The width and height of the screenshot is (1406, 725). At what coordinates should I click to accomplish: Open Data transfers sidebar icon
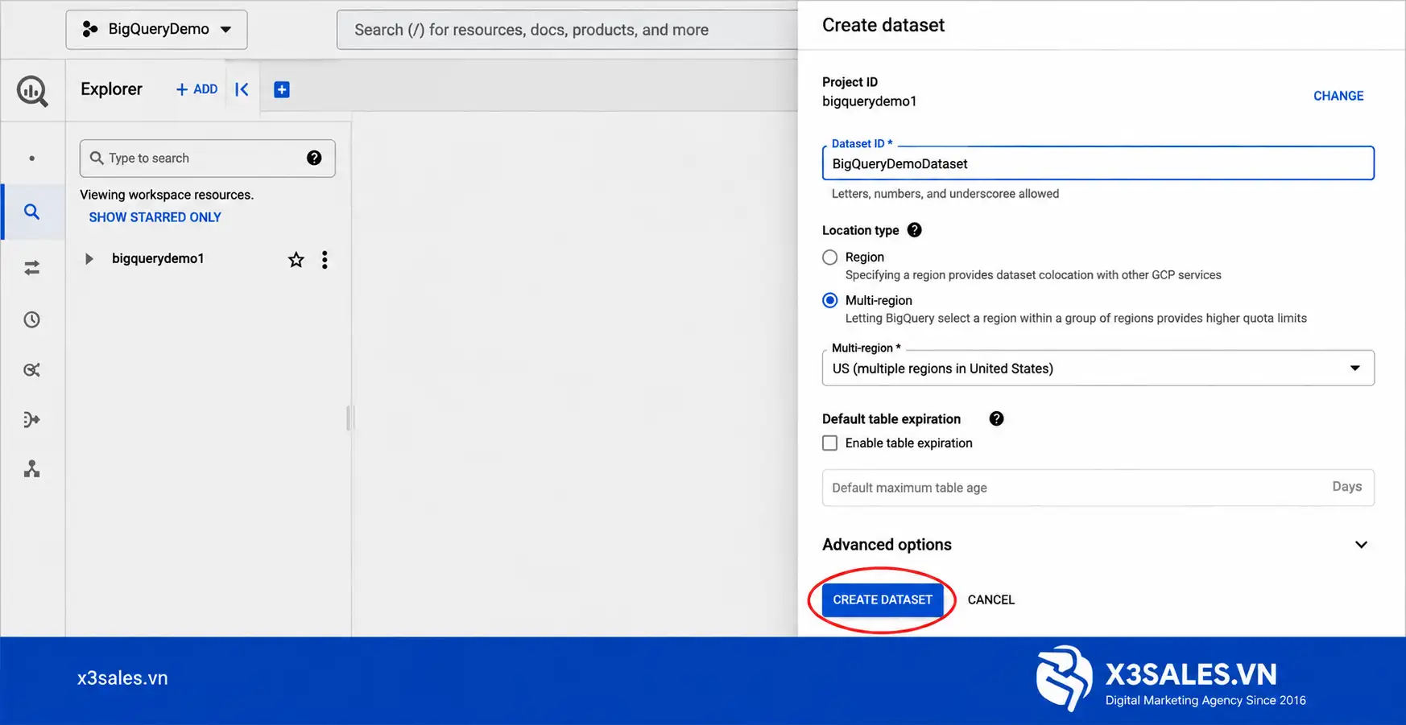pos(31,268)
